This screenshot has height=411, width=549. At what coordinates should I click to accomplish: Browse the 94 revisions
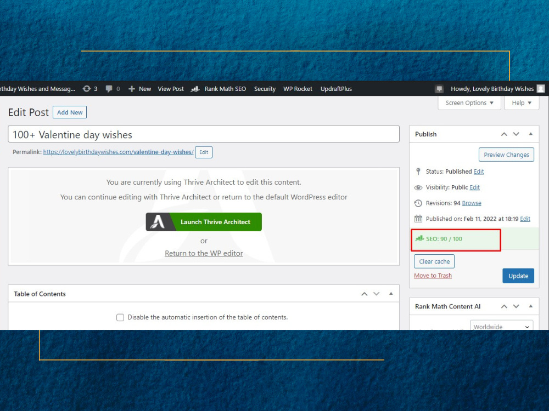(x=472, y=203)
